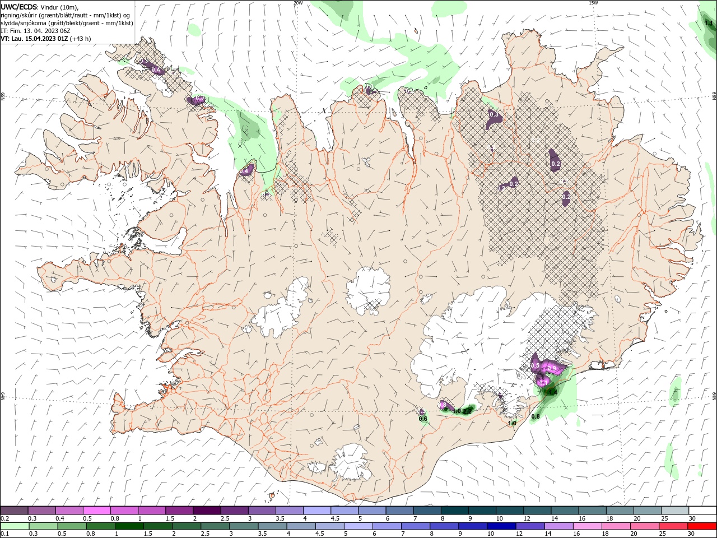
Task: Select the light pink lower swatch at 16
Action: pos(588,526)
